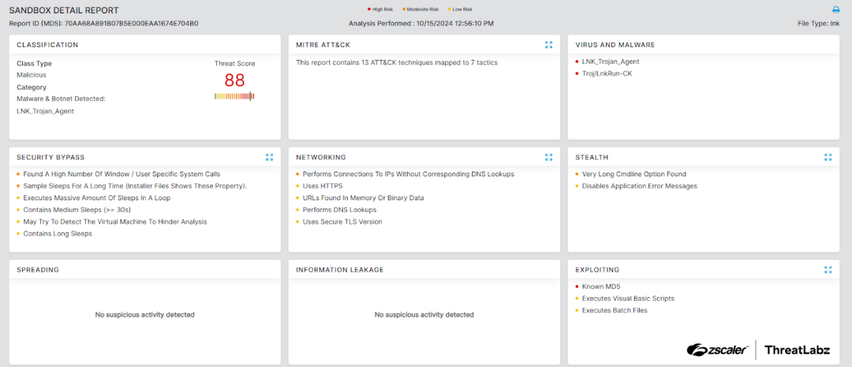Click Very Long Cmdline Option Found item
Screen dimensions: 852x367
(x=633, y=174)
